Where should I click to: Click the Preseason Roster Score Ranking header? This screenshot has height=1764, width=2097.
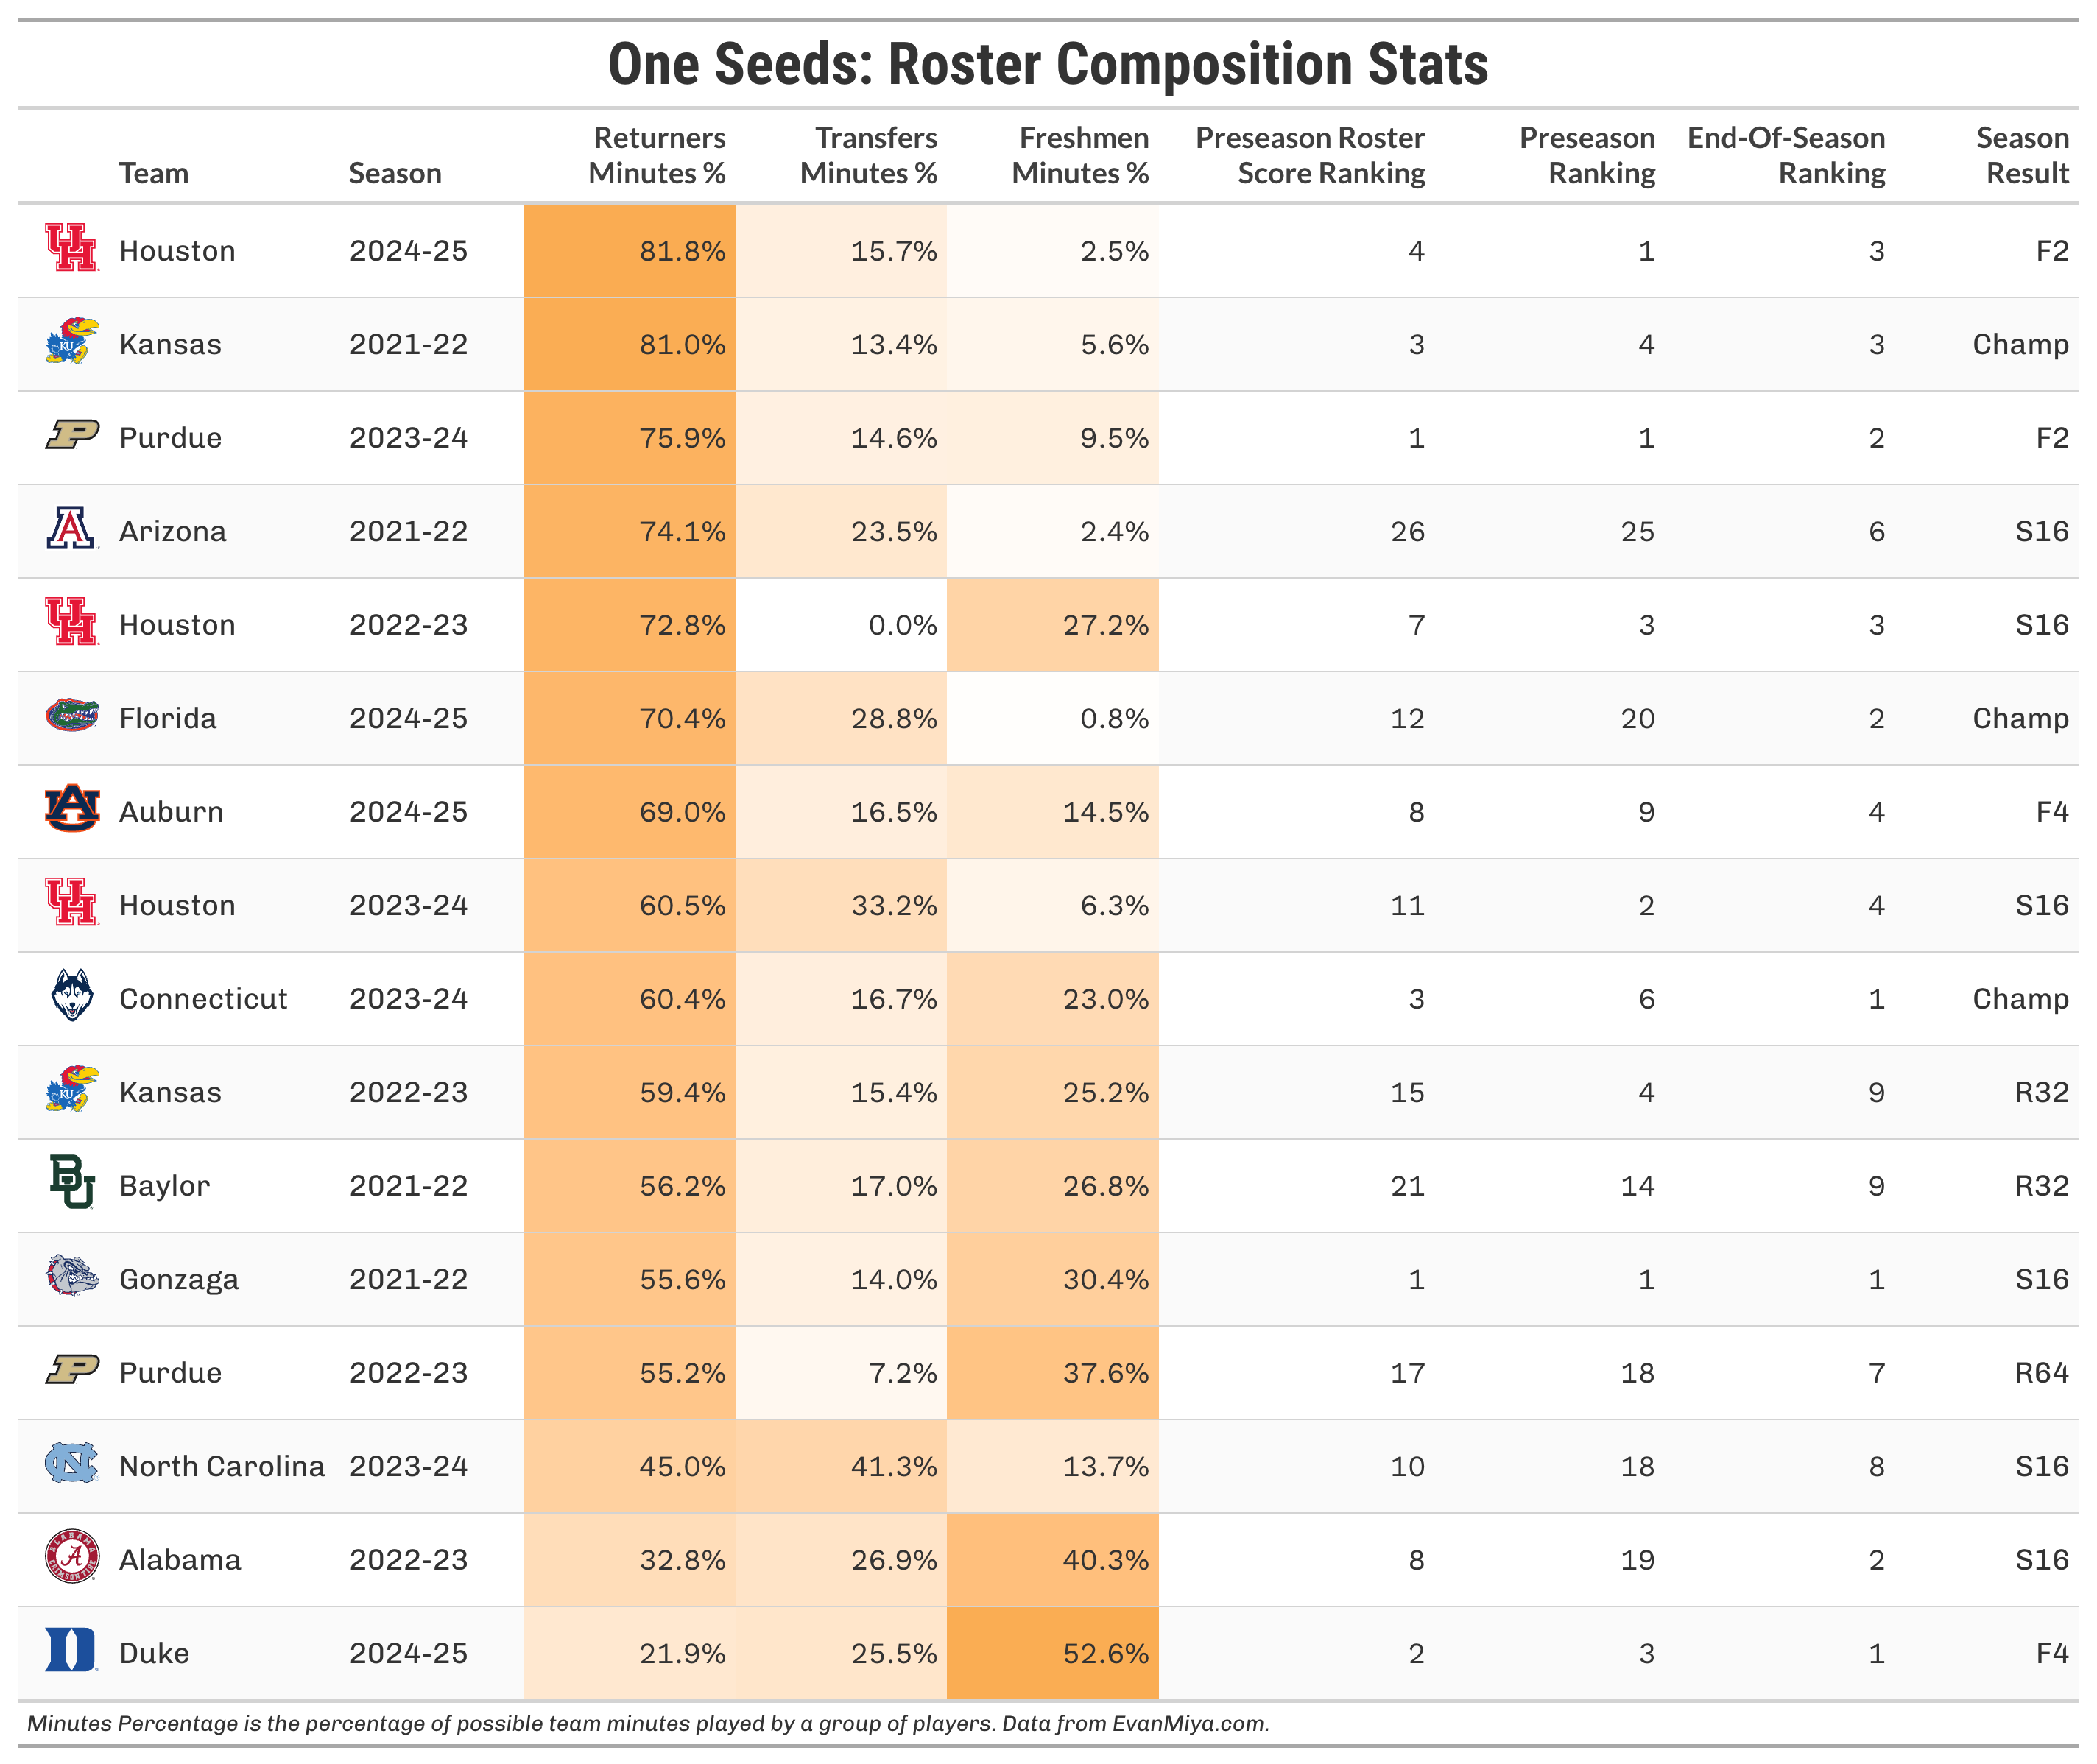[x=1311, y=155]
